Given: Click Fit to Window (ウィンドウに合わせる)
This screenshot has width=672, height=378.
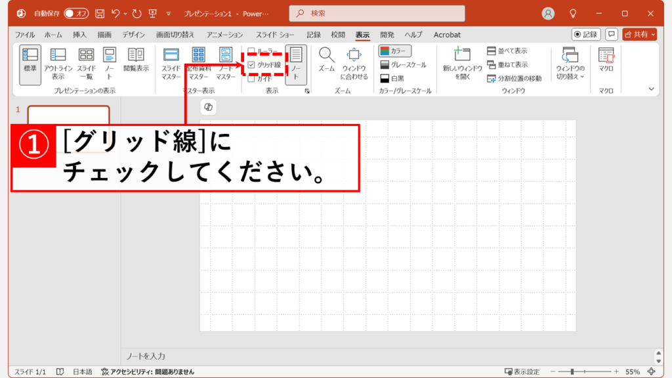Looking at the screenshot, I should point(354,65).
